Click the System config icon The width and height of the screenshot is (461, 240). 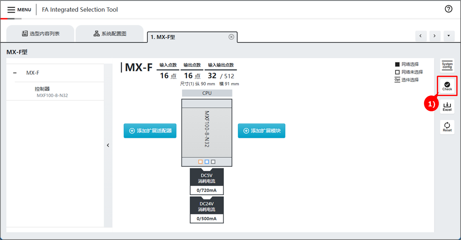447,65
